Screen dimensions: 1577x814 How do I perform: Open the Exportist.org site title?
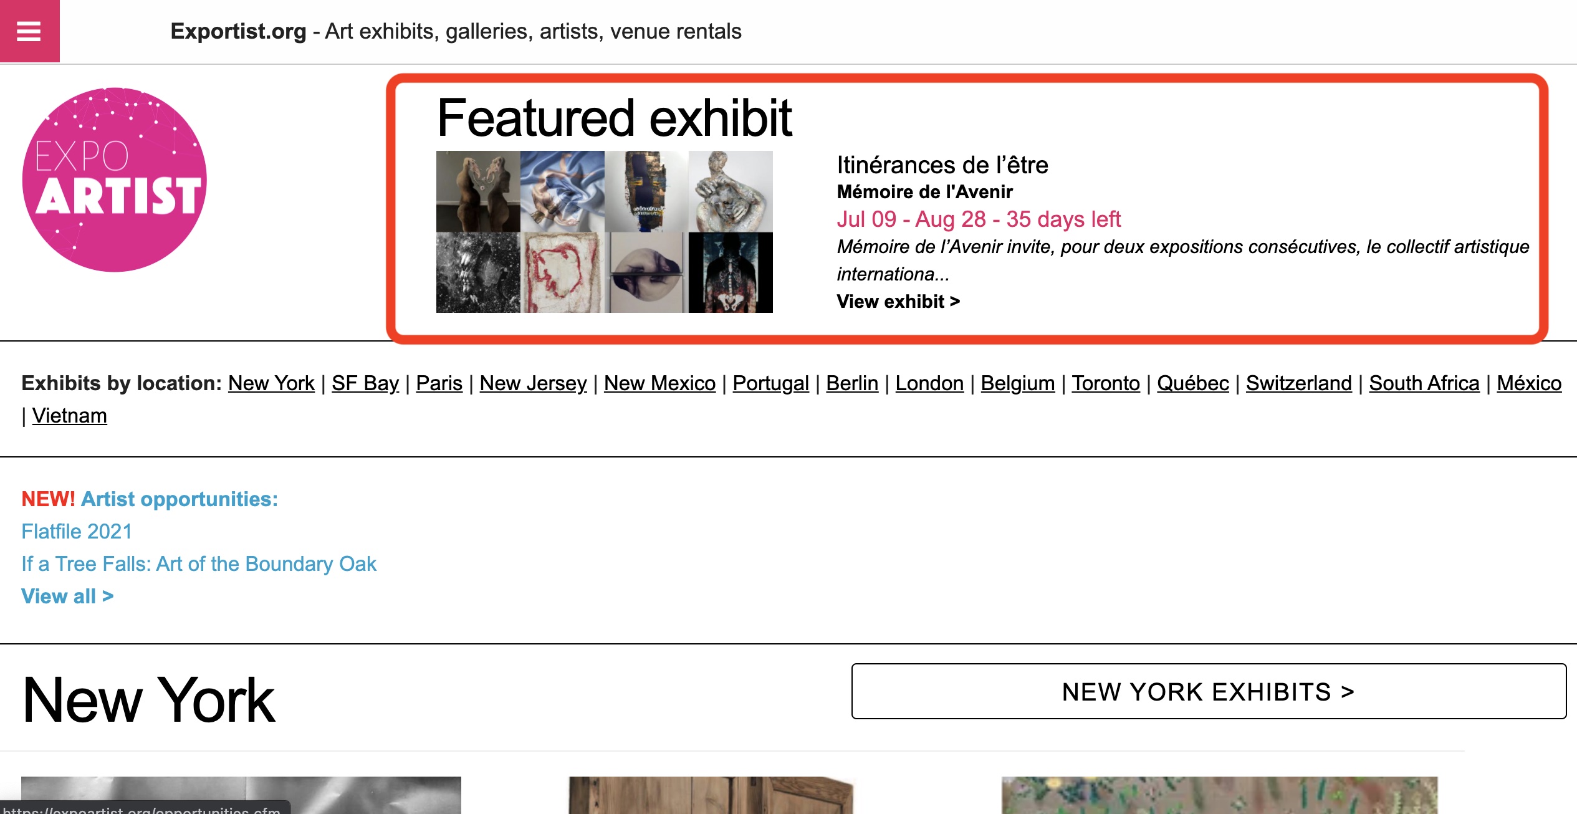click(238, 31)
